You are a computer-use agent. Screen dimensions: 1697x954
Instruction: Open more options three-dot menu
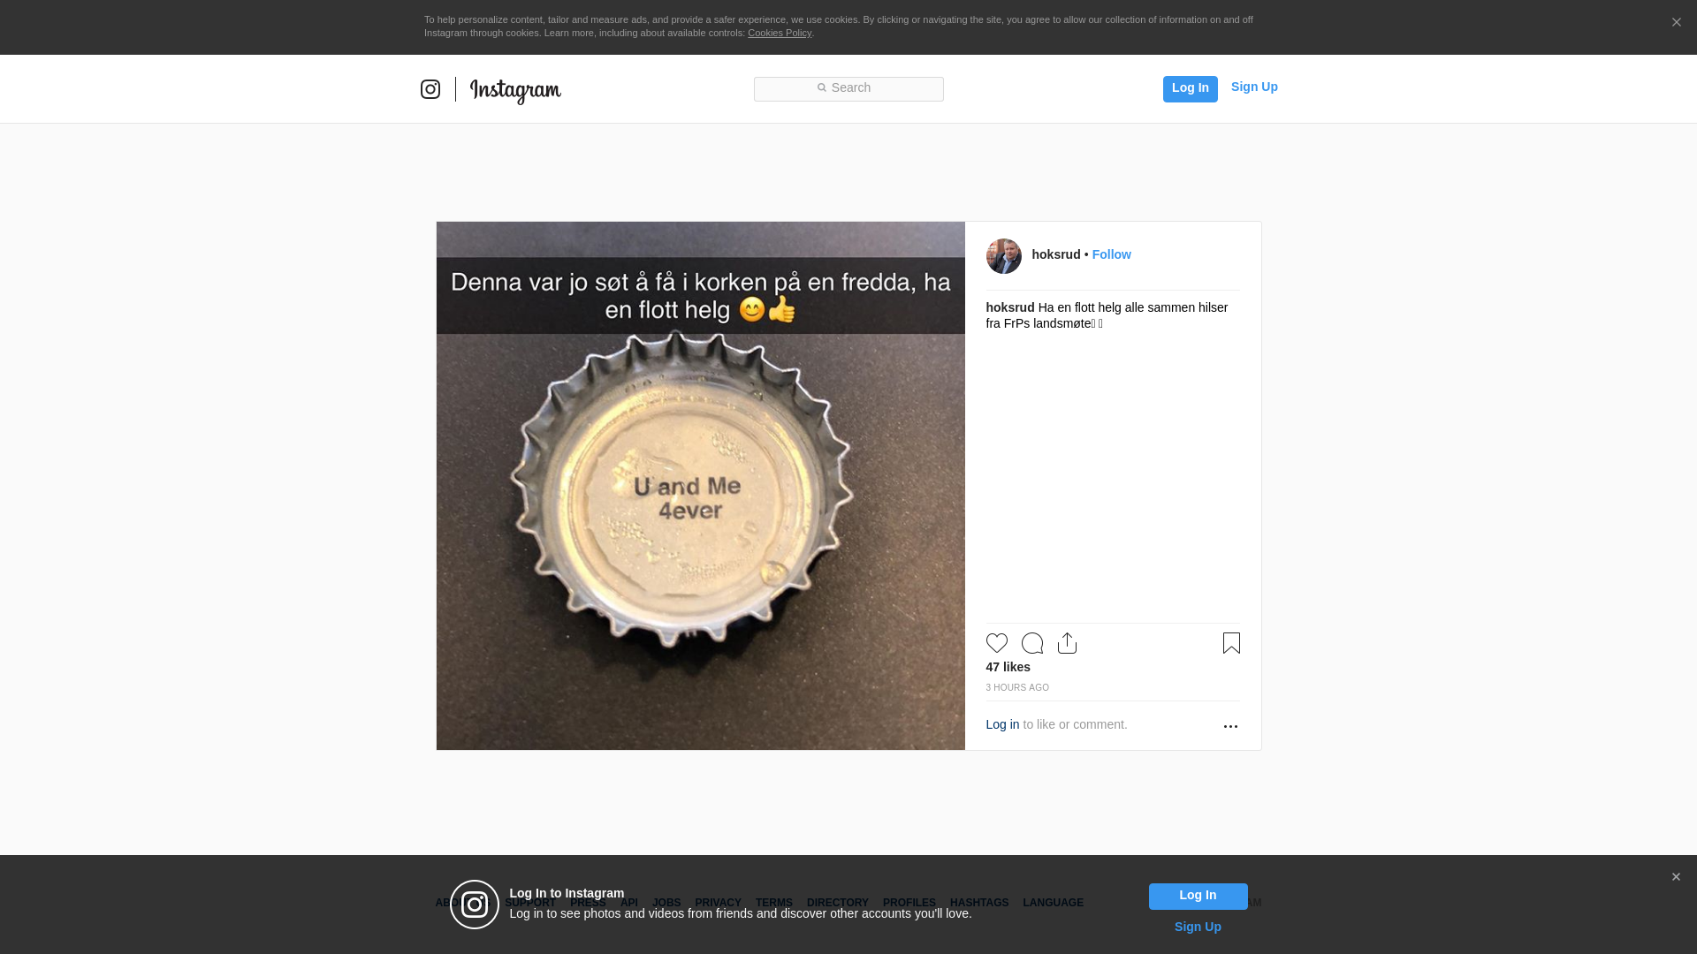pyautogui.click(x=1230, y=726)
